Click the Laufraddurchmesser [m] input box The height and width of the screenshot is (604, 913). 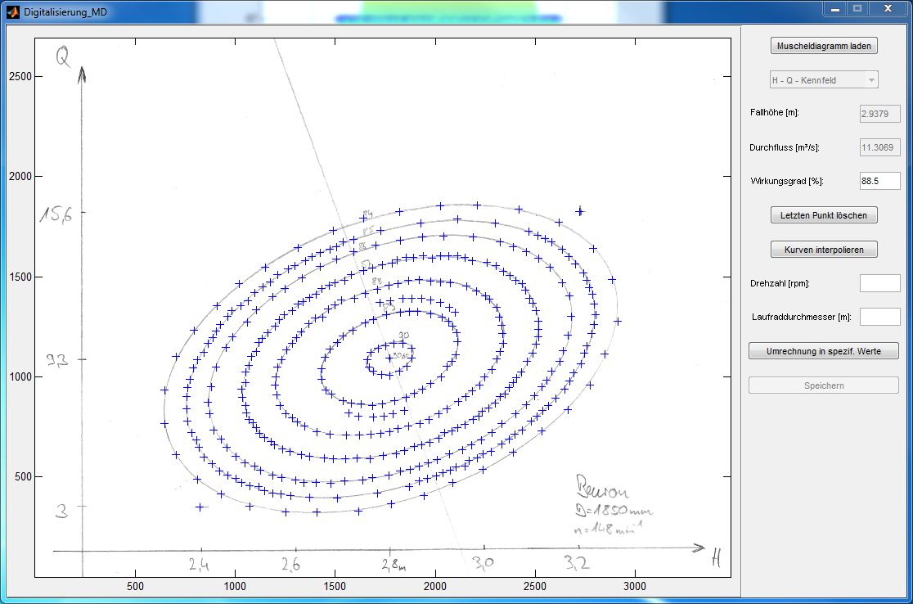[879, 317]
